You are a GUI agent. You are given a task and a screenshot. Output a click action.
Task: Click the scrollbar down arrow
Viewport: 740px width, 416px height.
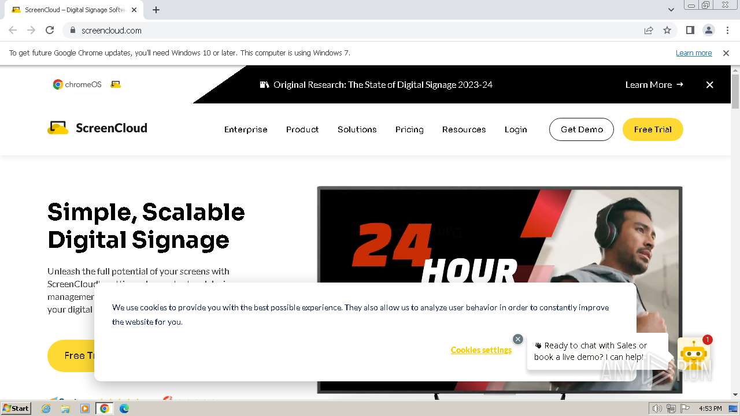[x=735, y=395]
